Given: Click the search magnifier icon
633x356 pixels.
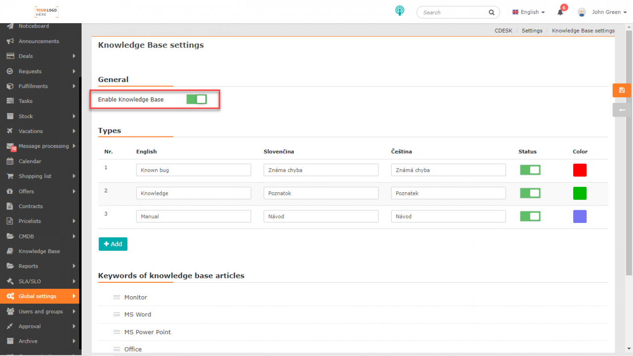Looking at the screenshot, I should tap(492, 12).
